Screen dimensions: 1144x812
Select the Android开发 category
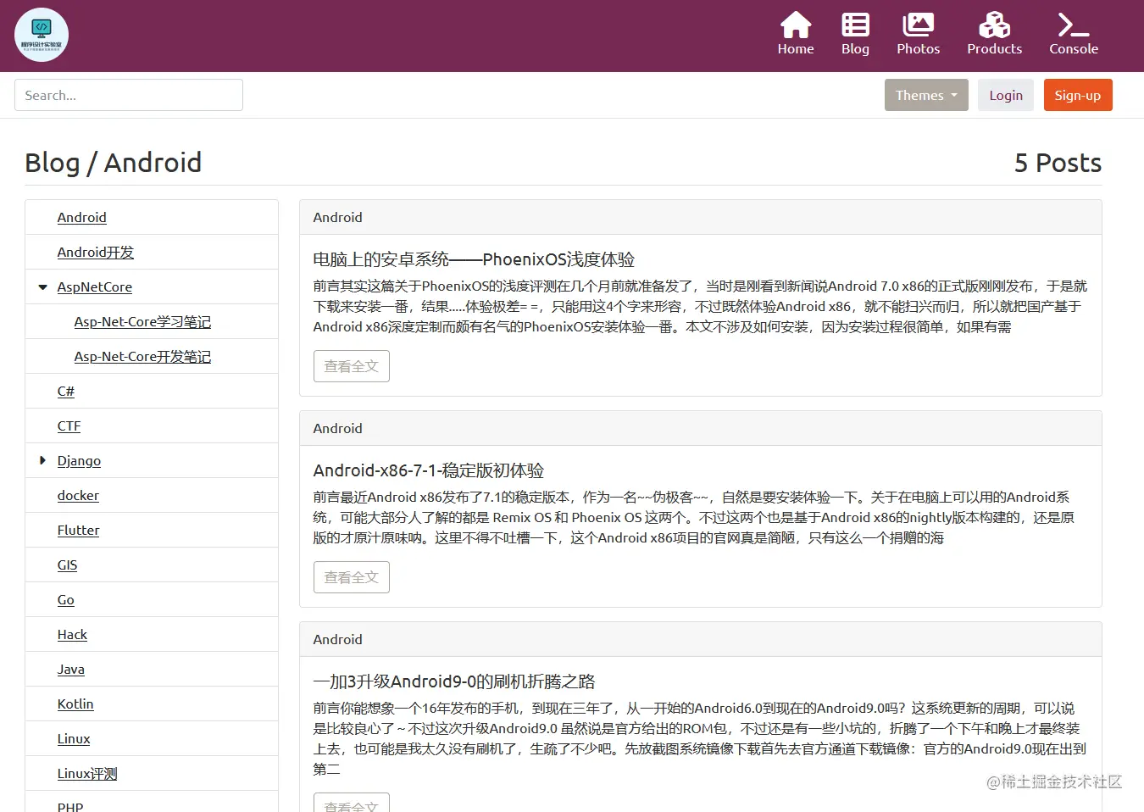point(95,252)
